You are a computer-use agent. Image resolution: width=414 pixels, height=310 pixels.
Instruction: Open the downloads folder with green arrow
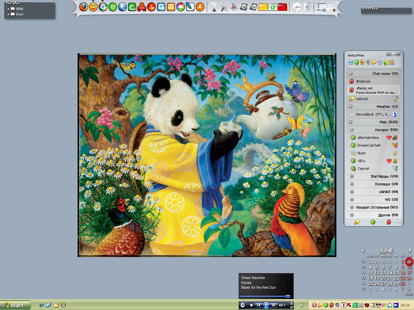click(x=273, y=7)
